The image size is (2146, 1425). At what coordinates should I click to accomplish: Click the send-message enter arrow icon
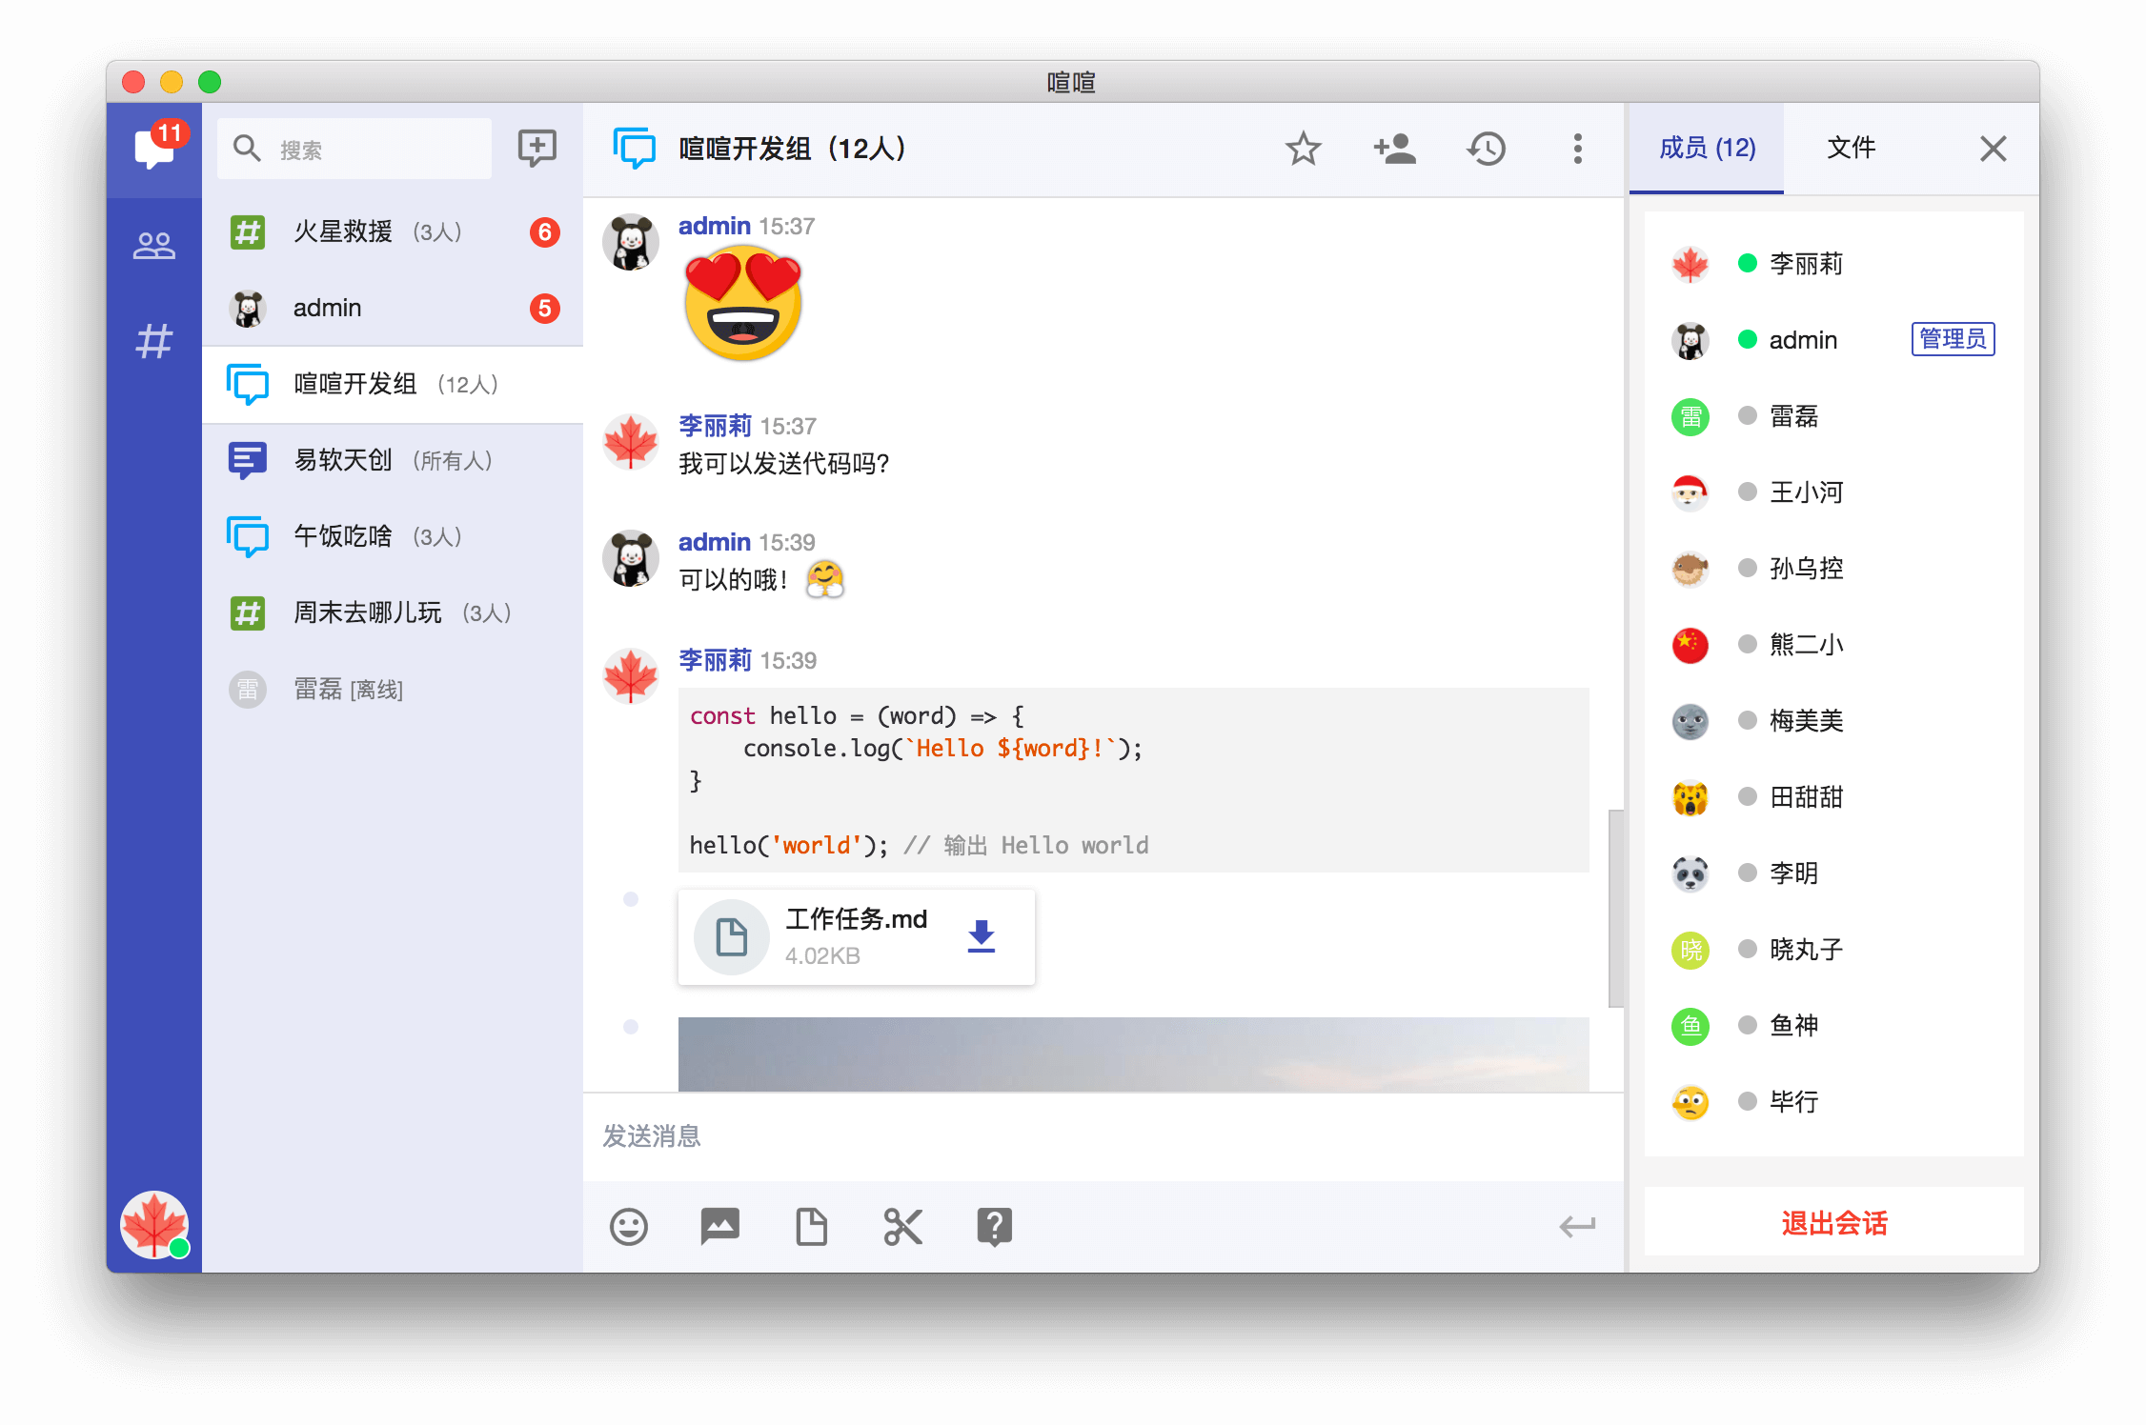tap(1577, 1226)
